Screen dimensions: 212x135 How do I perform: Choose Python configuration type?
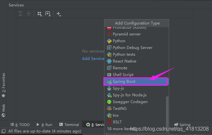137,41
